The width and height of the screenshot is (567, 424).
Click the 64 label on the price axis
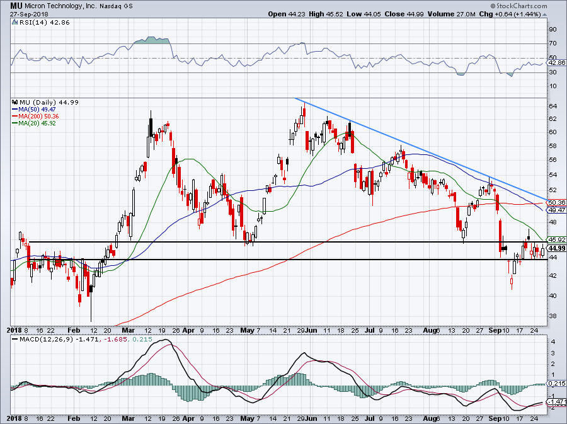click(553, 106)
